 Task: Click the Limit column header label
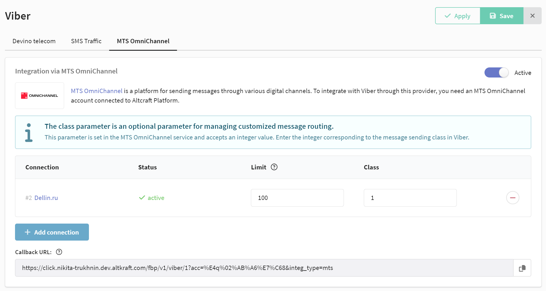point(259,167)
